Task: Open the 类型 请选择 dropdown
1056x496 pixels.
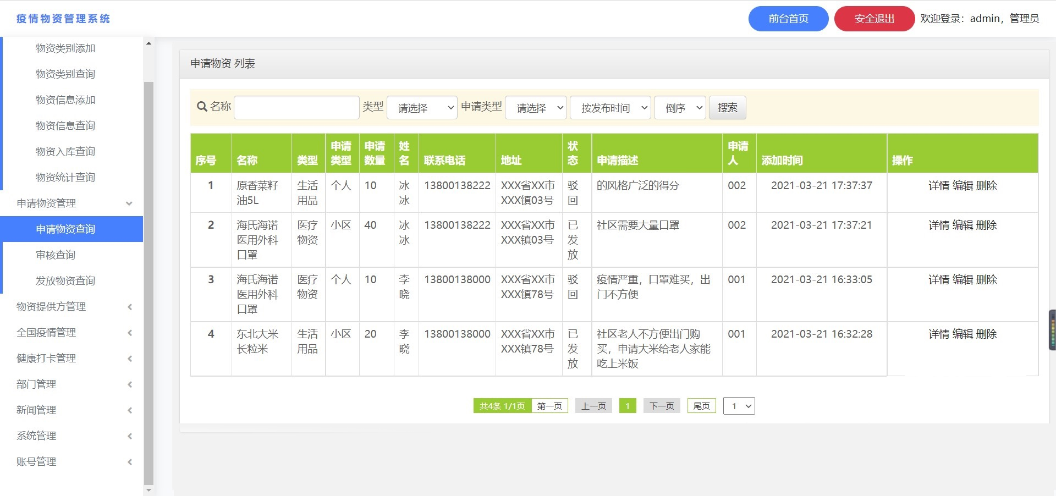Action: [422, 108]
